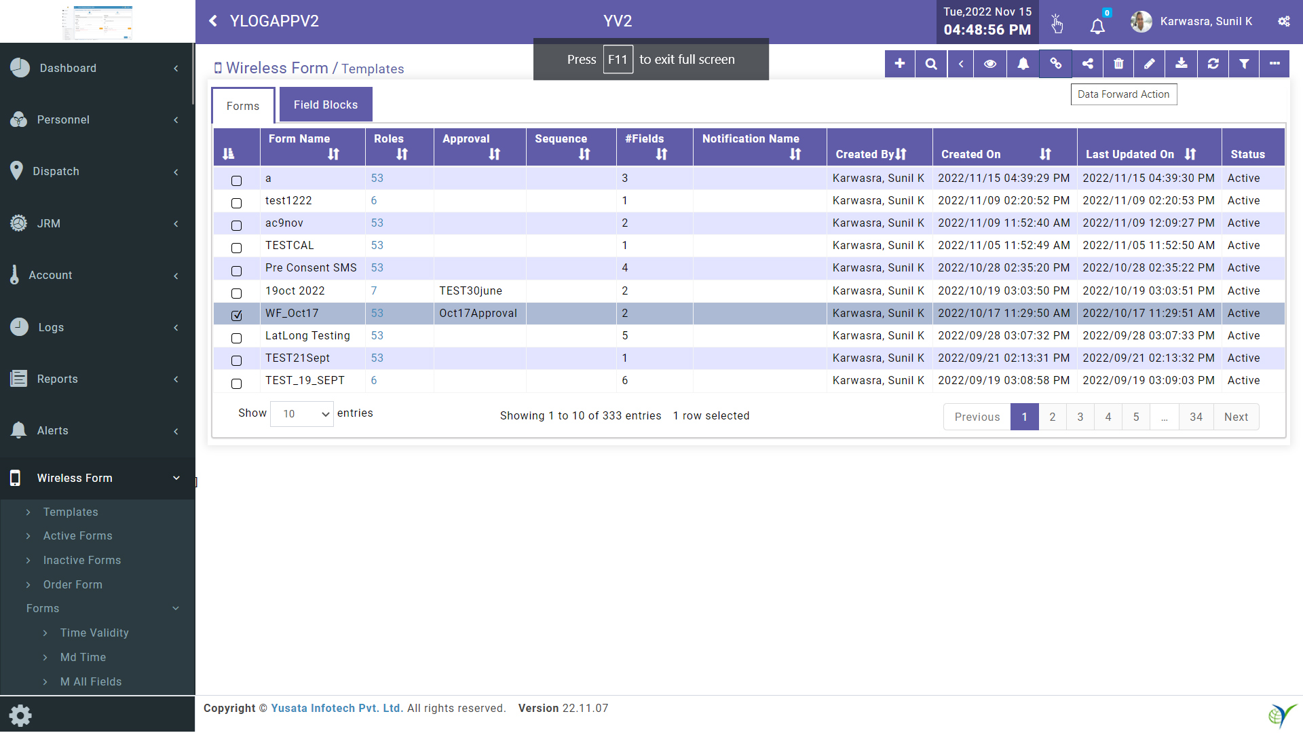The height and width of the screenshot is (733, 1303).
Task: Go to Next page of entries
Action: (x=1236, y=417)
